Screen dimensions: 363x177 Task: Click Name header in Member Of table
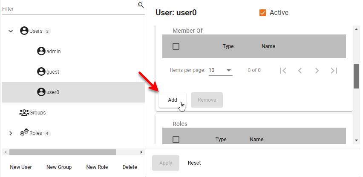268,46
